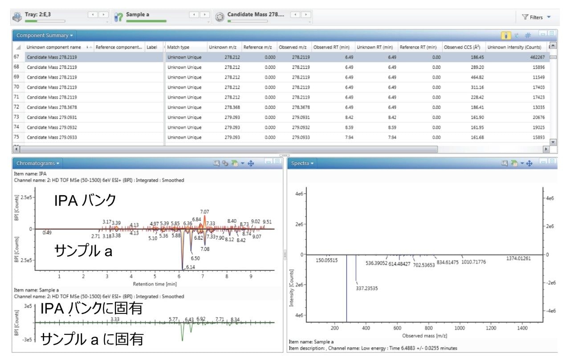
Task: Maximize the Chromatograms panel
Action: click(x=277, y=161)
